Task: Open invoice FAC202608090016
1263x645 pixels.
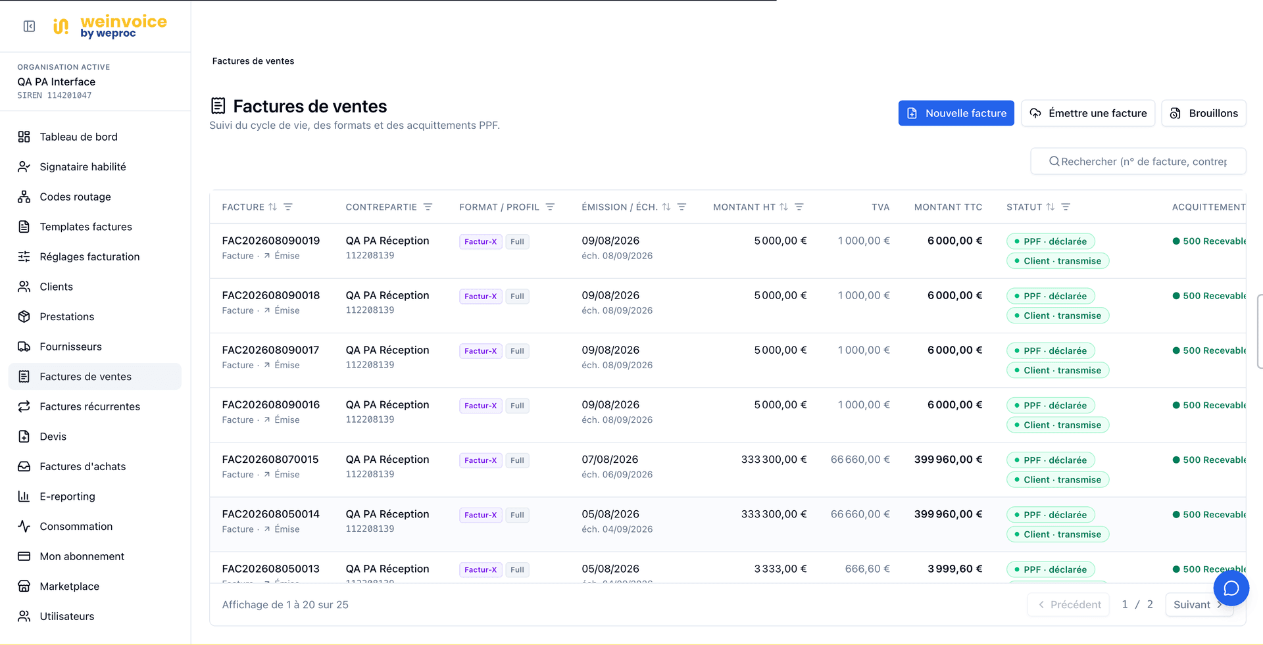Action: tap(271, 404)
